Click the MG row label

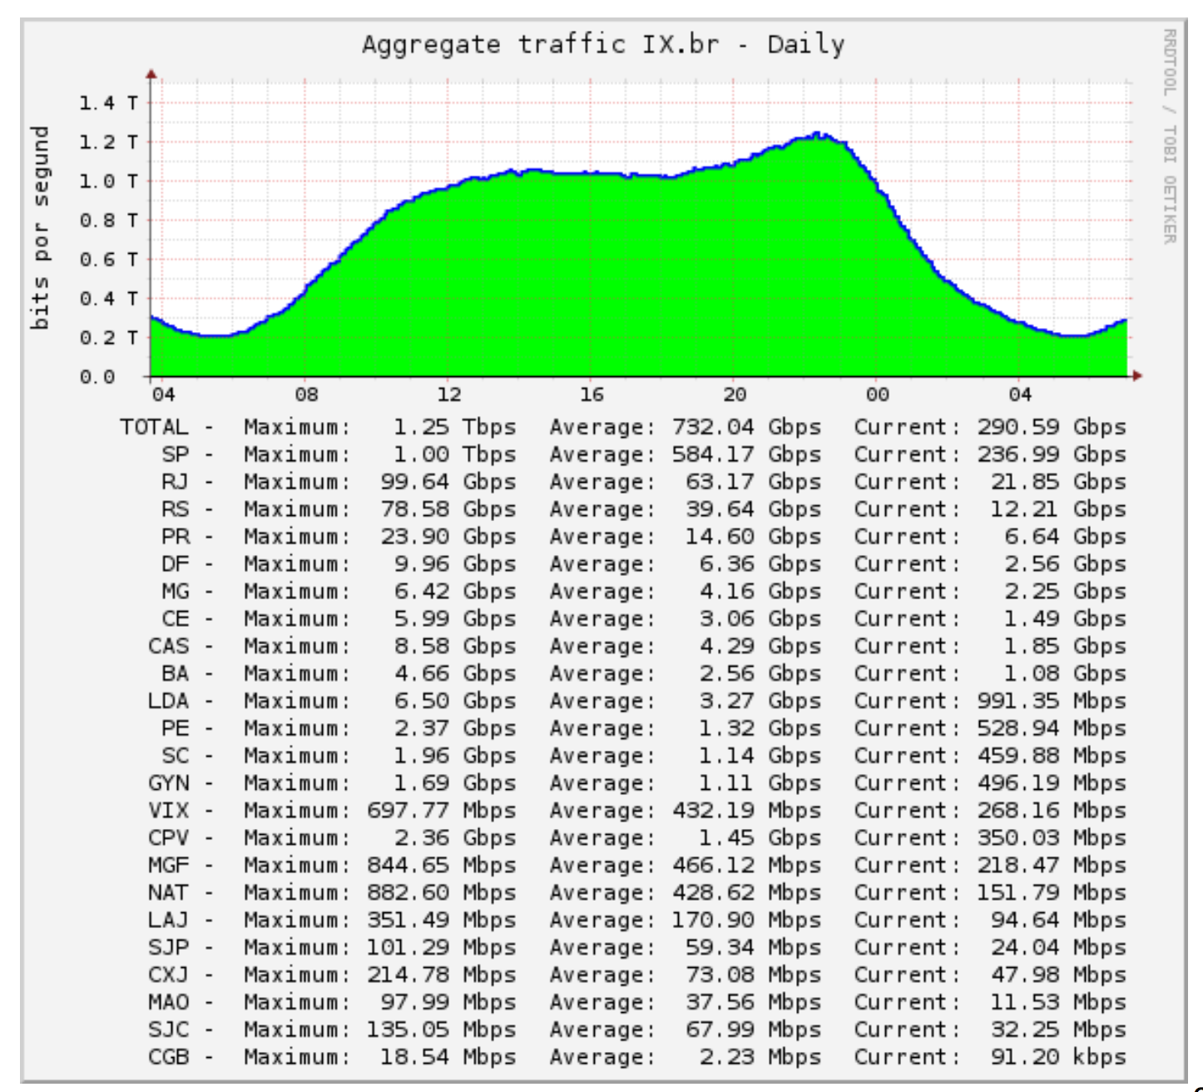pos(175,592)
